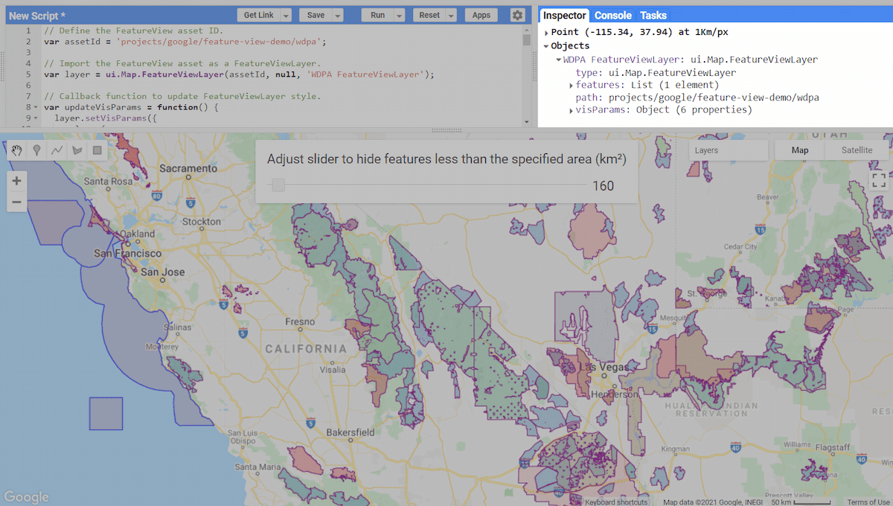Click the area threshold slider handle
893x506 pixels.
point(278,185)
